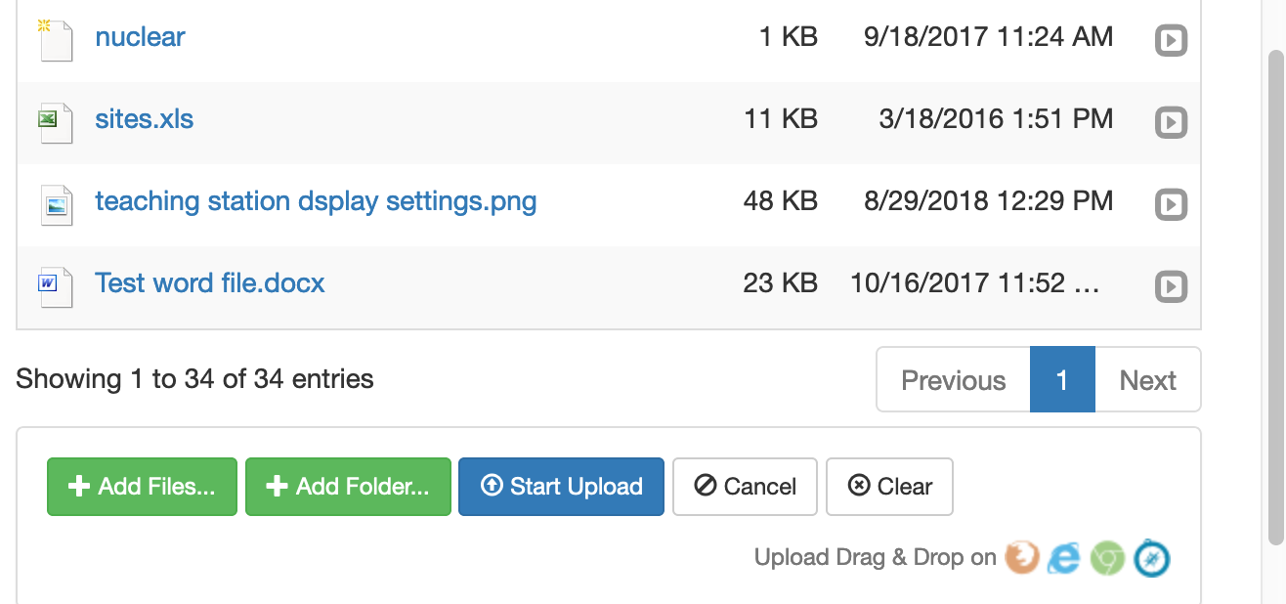
Task: Click the green Add Files button
Action: (x=142, y=487)
